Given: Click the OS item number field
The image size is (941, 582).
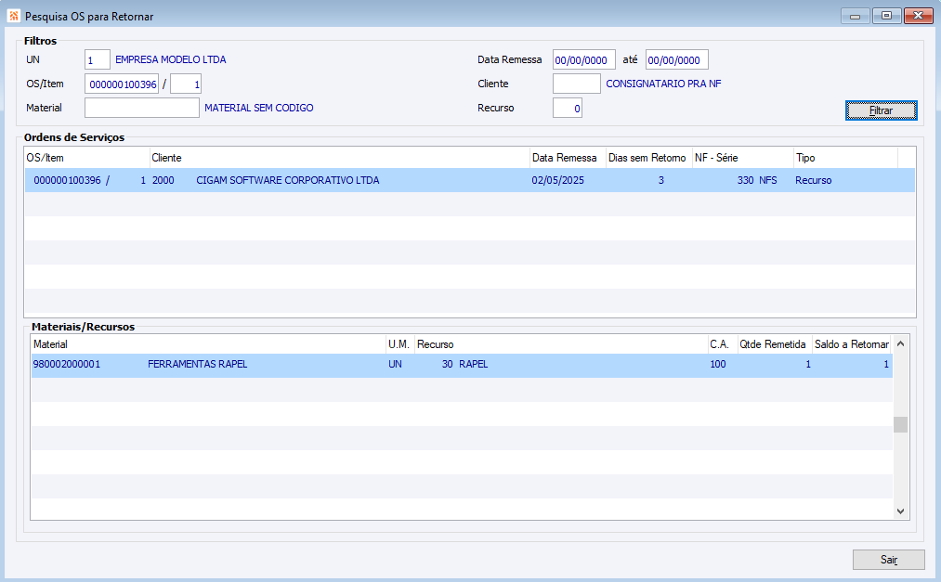Looking at the screenshot, I should pos(186,84).
